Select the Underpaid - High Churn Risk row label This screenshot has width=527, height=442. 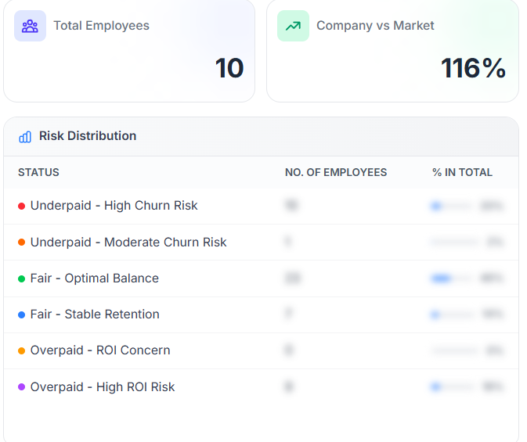[x=114, y=206]
